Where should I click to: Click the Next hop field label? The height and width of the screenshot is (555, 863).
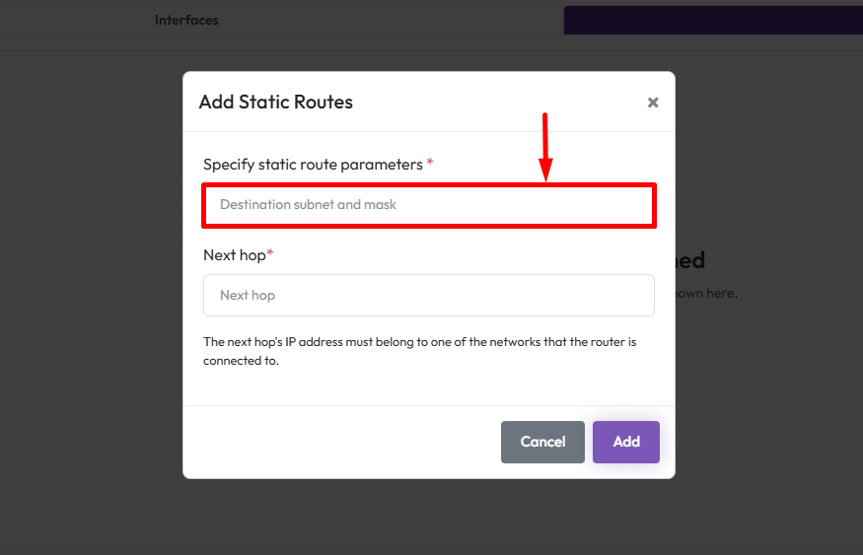click(235, 255)
